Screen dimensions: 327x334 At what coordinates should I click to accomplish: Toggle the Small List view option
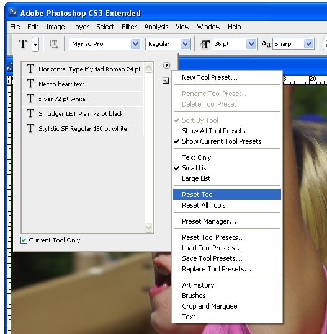click(227, 168)
